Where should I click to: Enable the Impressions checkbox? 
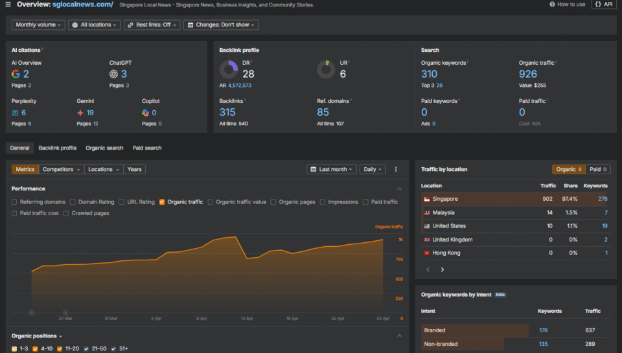[323, 202]
